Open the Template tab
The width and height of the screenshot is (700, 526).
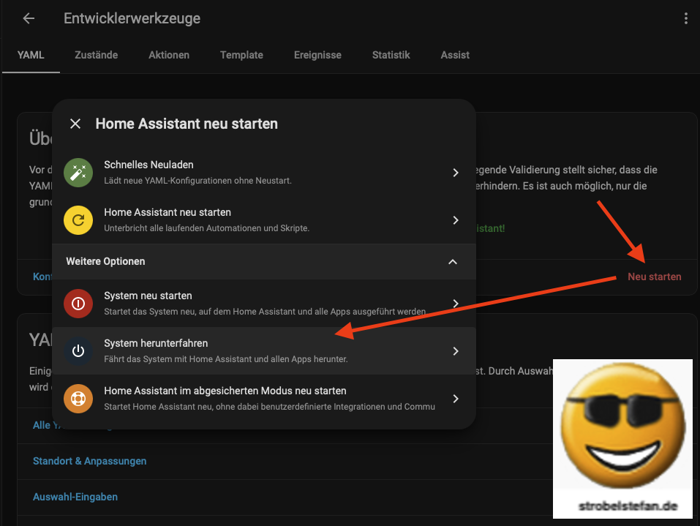coord(241,55)
